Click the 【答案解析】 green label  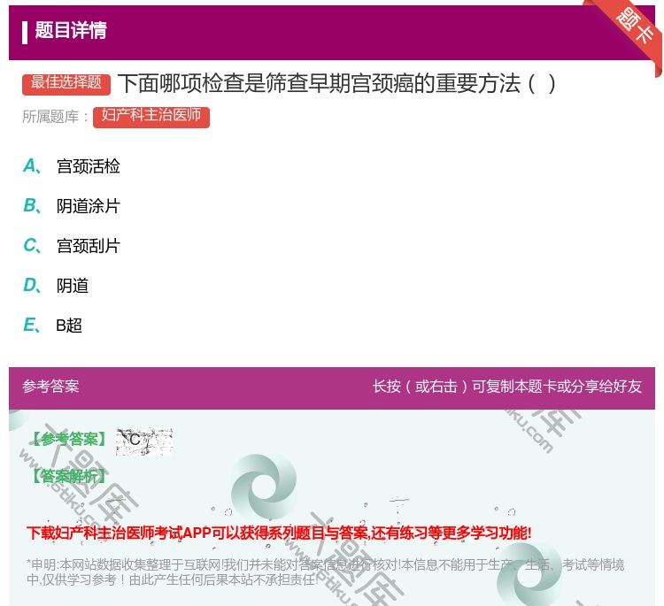[x=69, y=476]
